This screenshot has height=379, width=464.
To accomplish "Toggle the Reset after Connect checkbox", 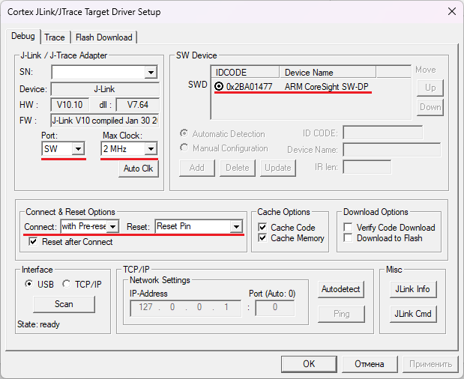I will (x=33, y=242).
